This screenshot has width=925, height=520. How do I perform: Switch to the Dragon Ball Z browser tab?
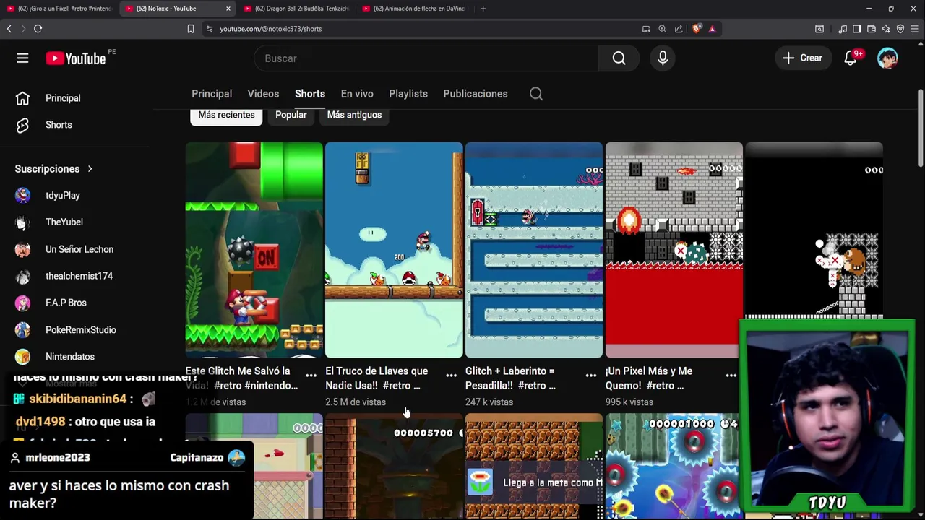(296, 9)
